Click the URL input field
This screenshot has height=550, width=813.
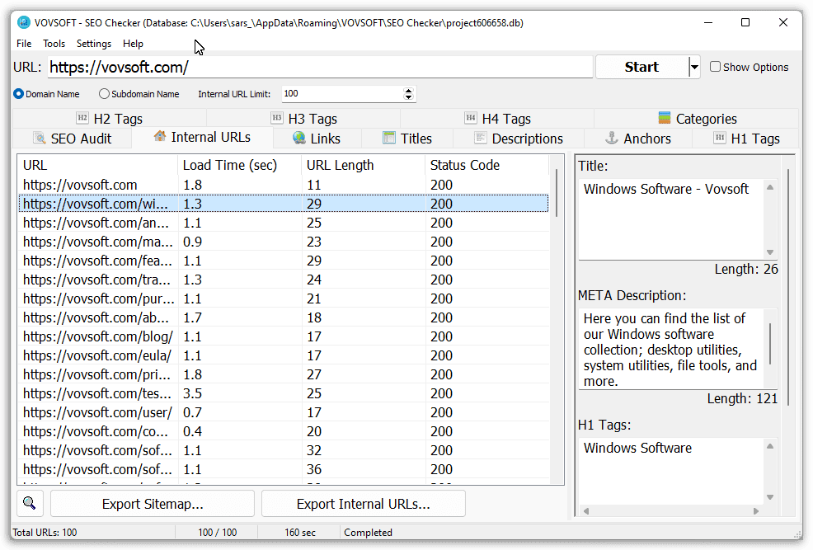pos(320,67)
